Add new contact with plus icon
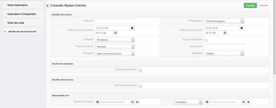The height and width of the screenshot is (108, 276). [x=137, y=102]
